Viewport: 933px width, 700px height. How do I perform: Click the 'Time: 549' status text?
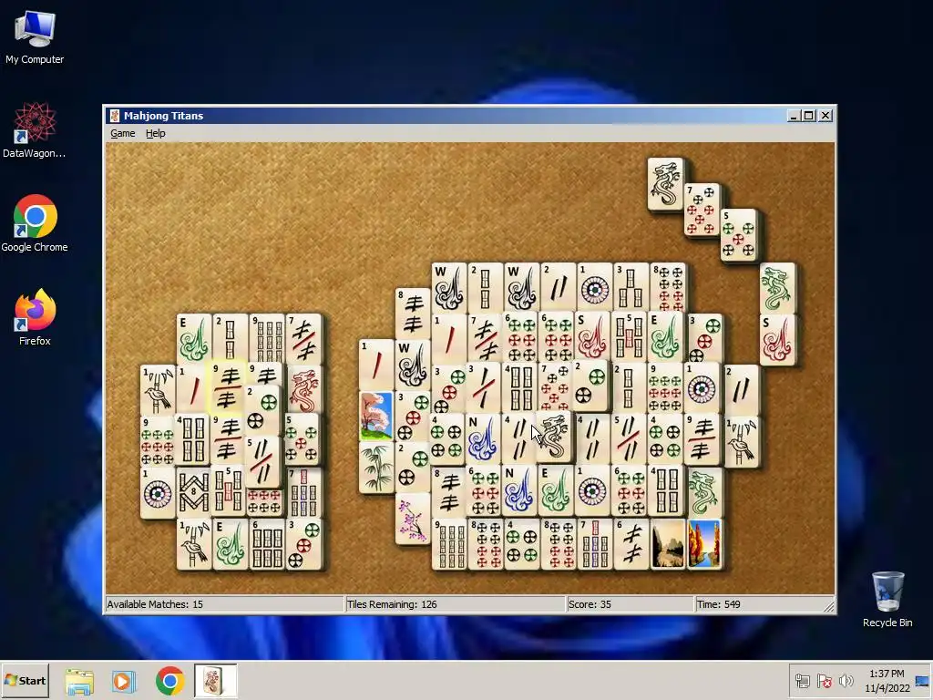click(719, 604)
